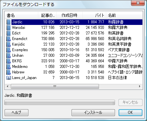The width and height of the screenshot is (147, 121).
Task: Click the horizontal scrollbar left arrow
Action: [8, 86]
